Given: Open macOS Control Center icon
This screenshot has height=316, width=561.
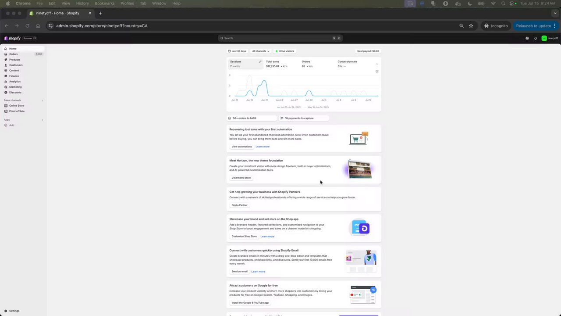Looking at the screenshot, I should [x=511, y=4].
